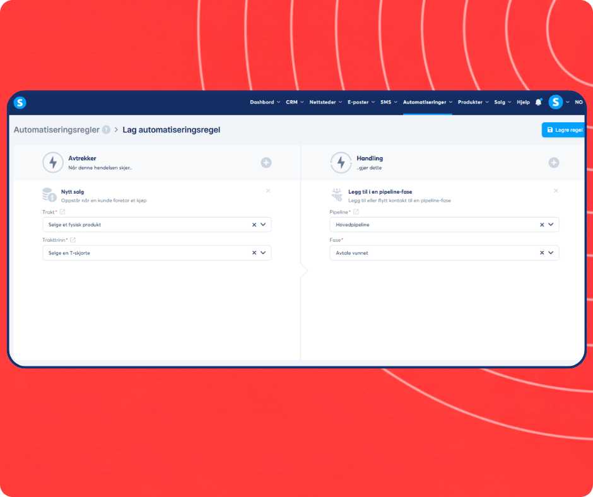Remove the Nytt salg trigger
593x497 pixels.
click(268, 190)
